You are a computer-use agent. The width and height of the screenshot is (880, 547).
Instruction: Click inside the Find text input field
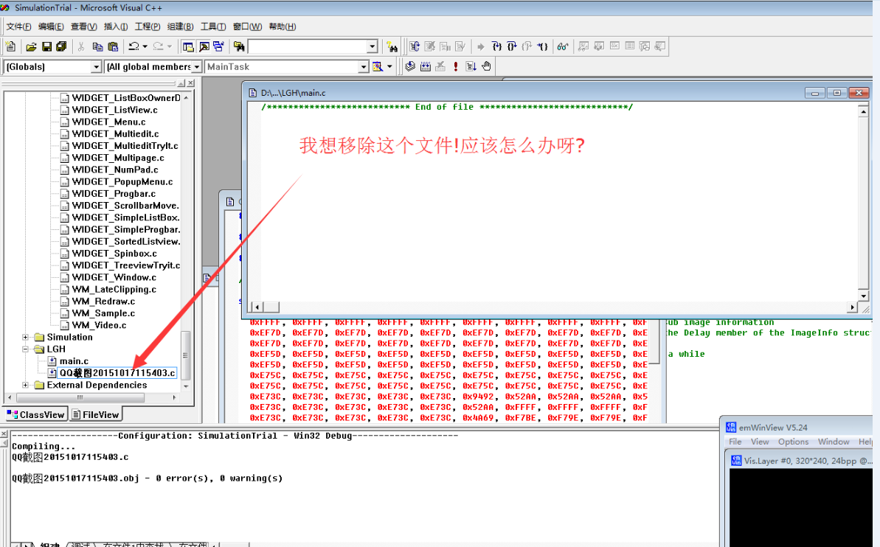tap(307, 46)
